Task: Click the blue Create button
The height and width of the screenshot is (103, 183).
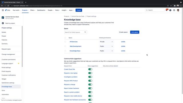Action: coord(79,10)
